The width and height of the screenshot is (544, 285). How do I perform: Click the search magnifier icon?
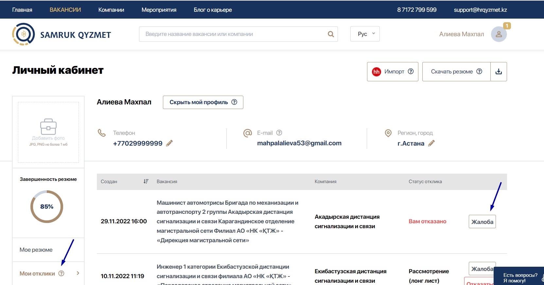[x=331, y=34]
